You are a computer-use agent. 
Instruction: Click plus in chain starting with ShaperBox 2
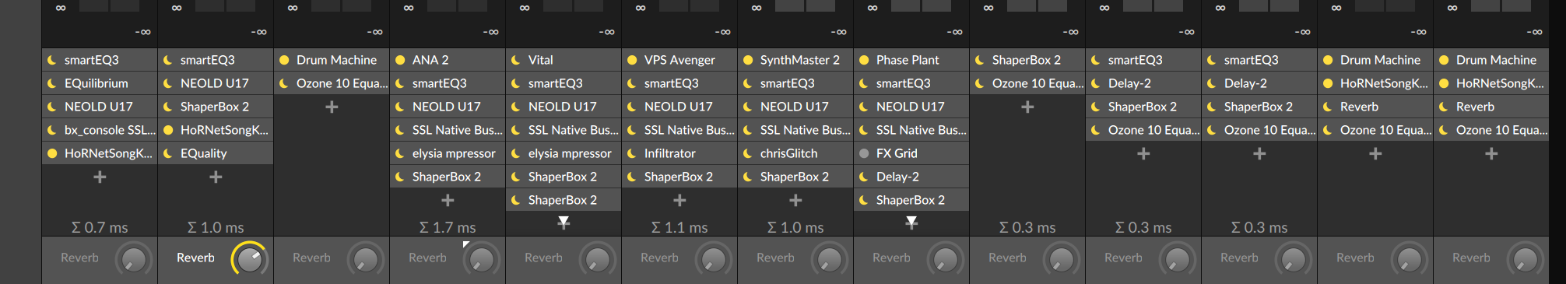point(1027,107)
